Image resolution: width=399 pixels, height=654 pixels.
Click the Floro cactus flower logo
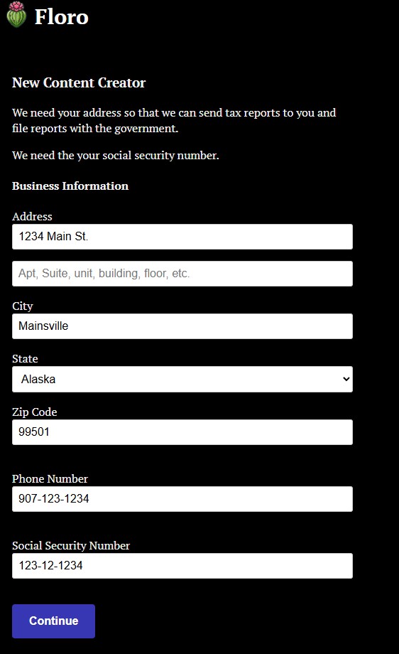(x=16, y=15)
